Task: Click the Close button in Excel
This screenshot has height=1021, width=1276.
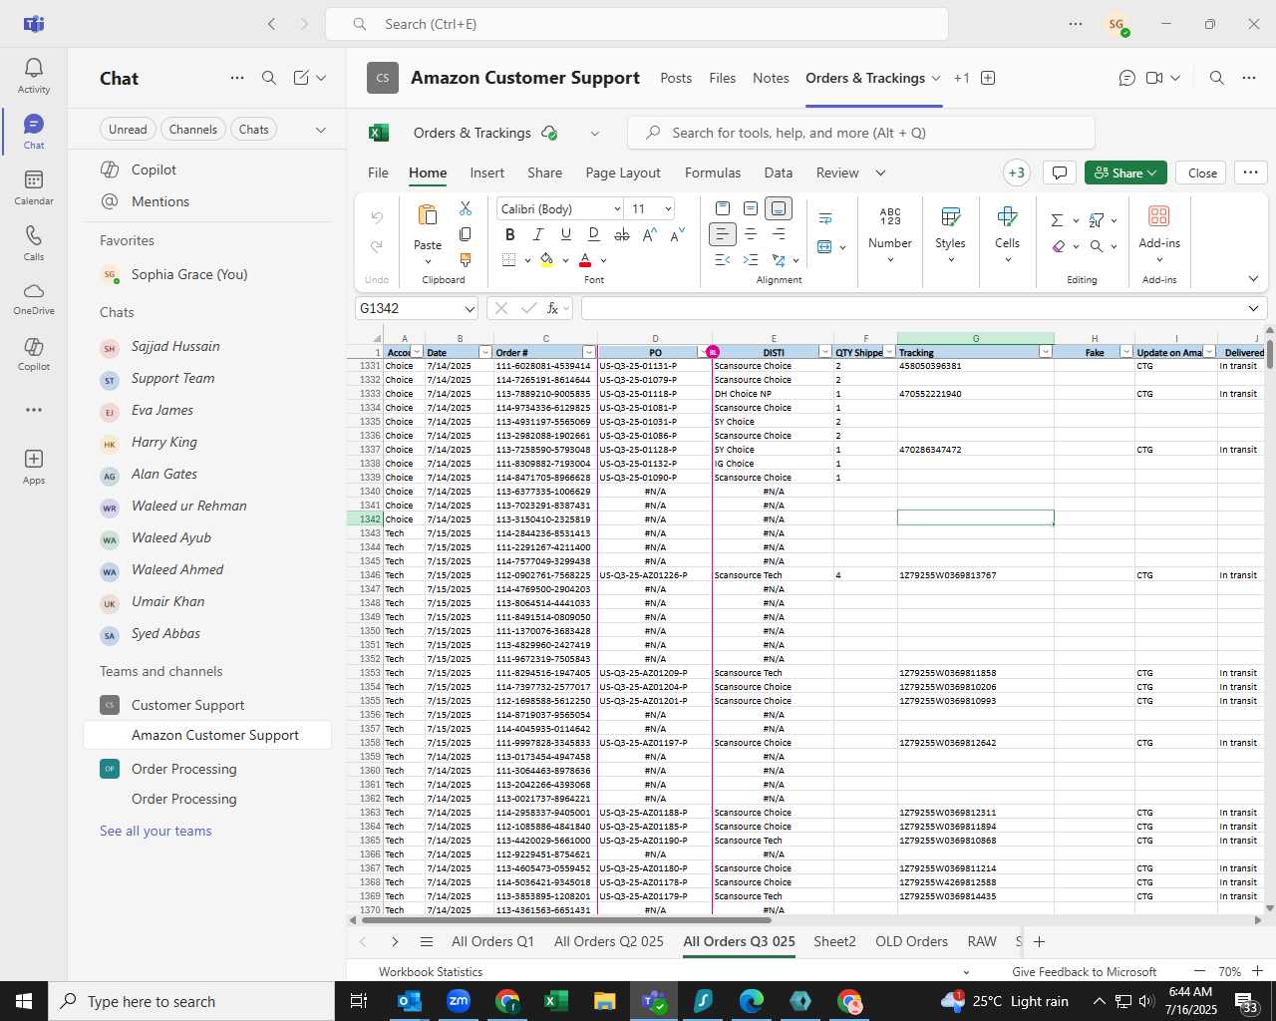Action: (x=1202, y=172)
